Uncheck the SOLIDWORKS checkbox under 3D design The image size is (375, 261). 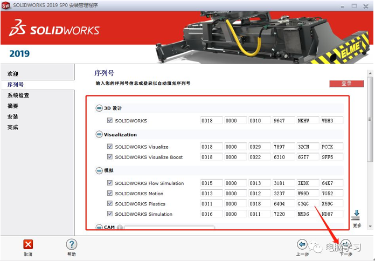[x=110, y=120]
